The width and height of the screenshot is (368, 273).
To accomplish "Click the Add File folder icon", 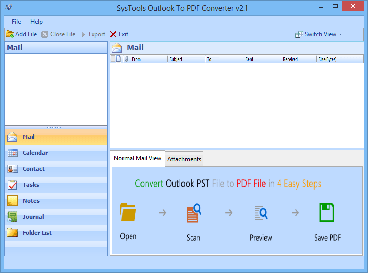I will pyautogui.click(x=10, y=34).
